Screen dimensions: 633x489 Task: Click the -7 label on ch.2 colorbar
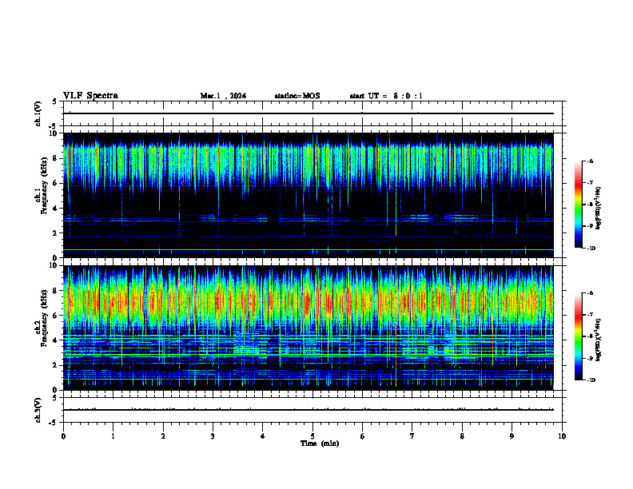590,315
